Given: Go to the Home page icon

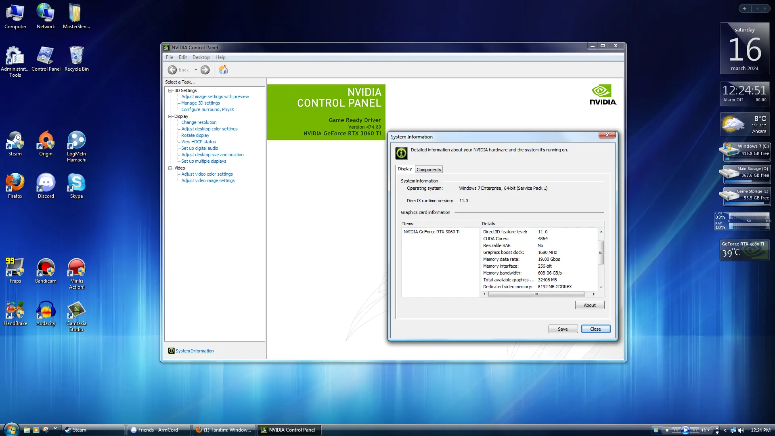Looking at the screenshot, I should (223, 70).
